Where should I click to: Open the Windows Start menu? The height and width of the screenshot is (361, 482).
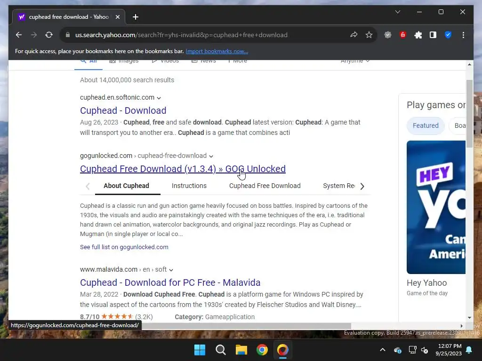point(200,350)
